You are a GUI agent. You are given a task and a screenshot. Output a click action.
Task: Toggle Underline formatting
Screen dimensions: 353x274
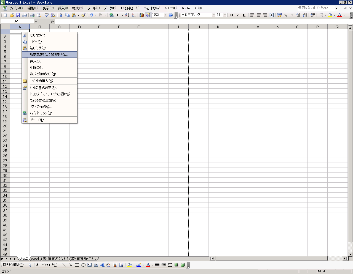[x=244, y=15]
